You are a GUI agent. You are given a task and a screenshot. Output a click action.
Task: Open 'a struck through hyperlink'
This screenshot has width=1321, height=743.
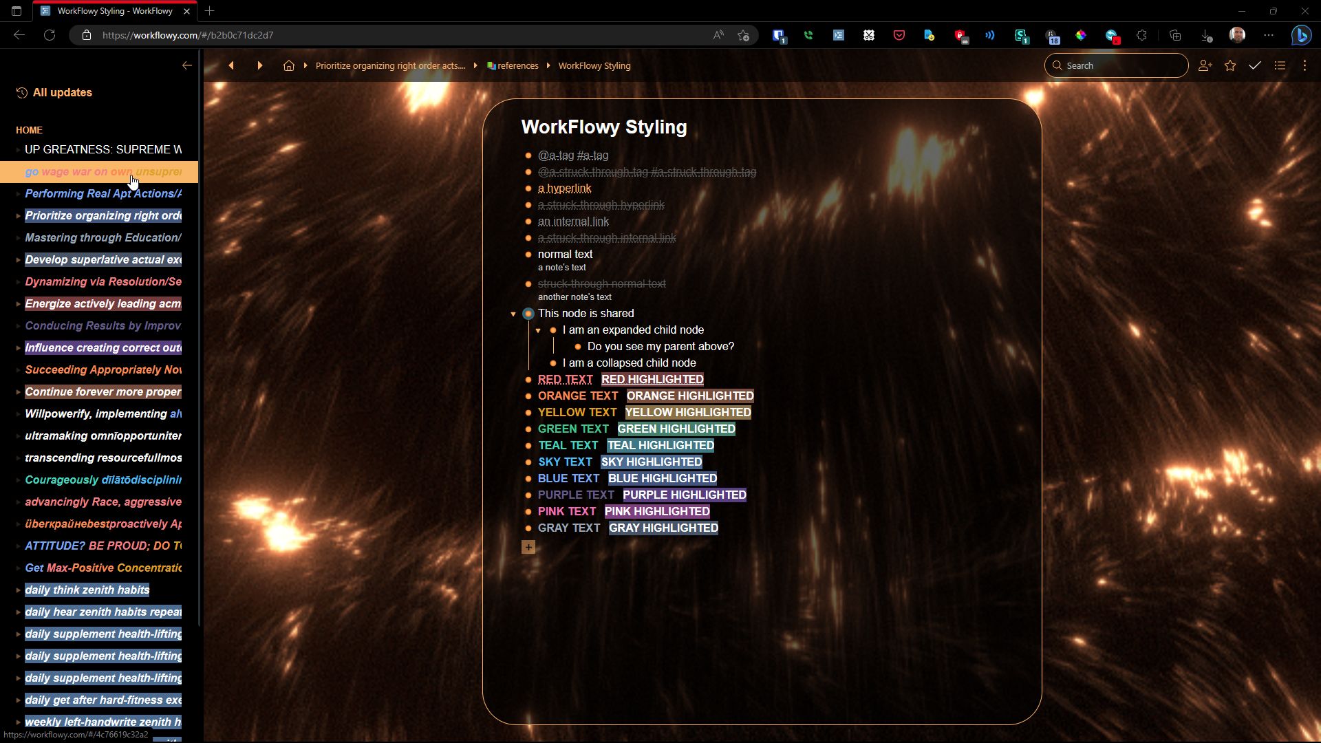(x=601, y=205)
